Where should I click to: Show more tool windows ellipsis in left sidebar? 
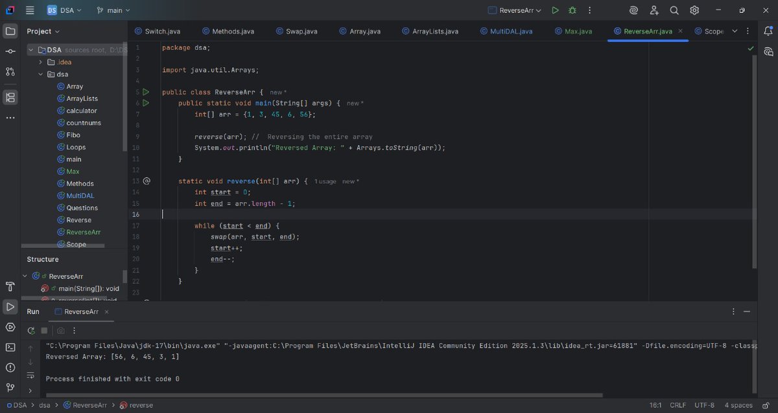click(10, 118)
